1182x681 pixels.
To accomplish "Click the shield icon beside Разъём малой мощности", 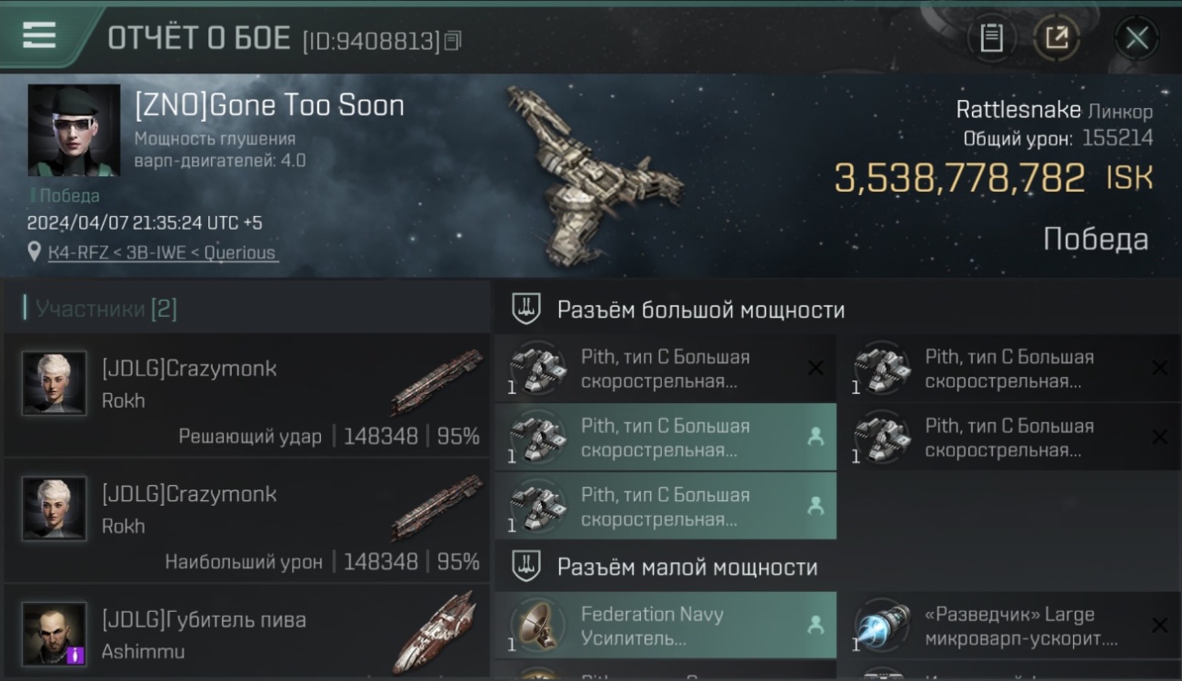I will point(526,567).
